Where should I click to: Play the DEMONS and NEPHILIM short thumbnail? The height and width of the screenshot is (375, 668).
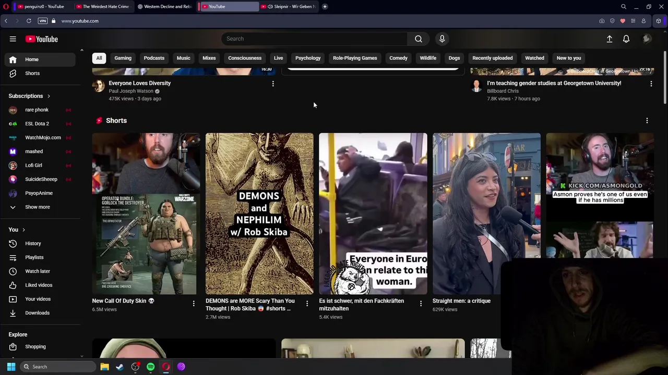click(259, 214)
